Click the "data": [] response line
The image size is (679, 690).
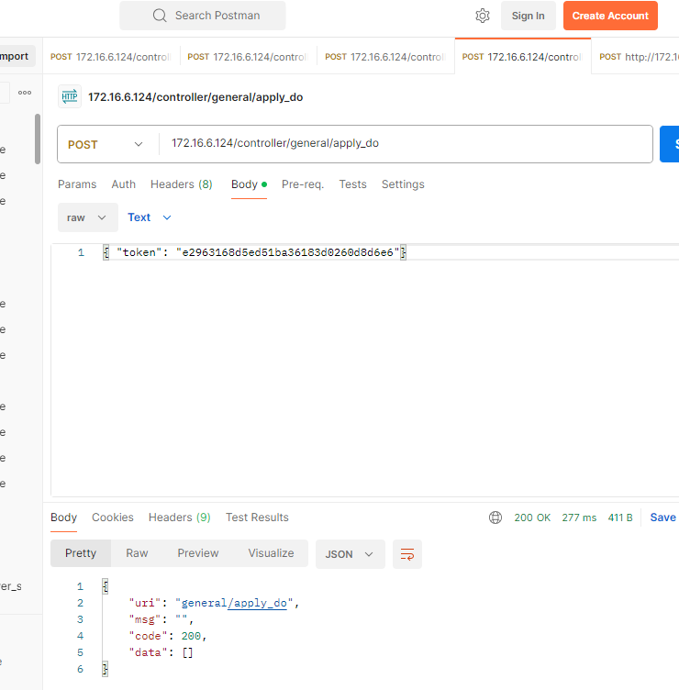(x=161, y=652)
